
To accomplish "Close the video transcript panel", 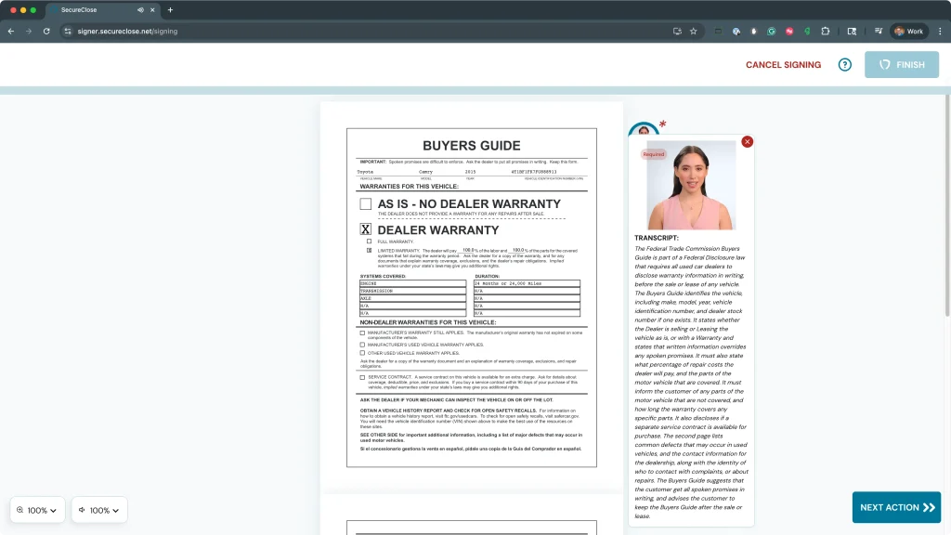I will point(748,142).
